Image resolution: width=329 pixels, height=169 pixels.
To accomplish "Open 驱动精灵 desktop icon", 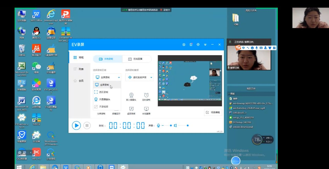I will [36, 50].
